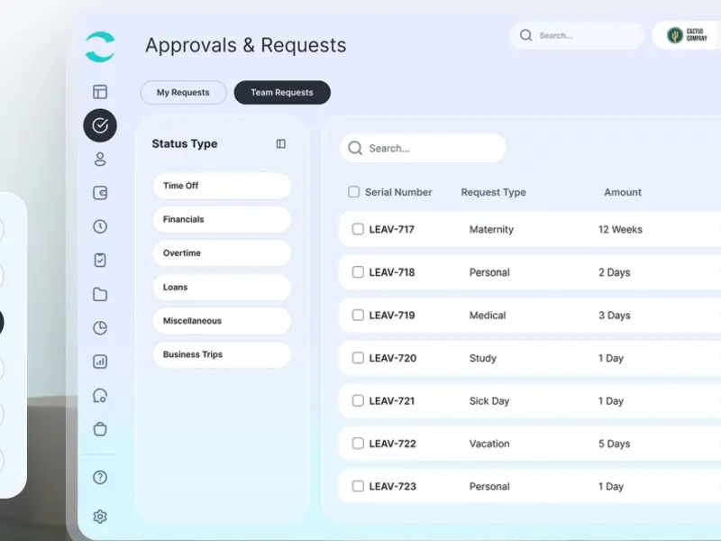Open the clipboard tasks icon
Viewport: 721px width, 541px height.
[100, 260]
